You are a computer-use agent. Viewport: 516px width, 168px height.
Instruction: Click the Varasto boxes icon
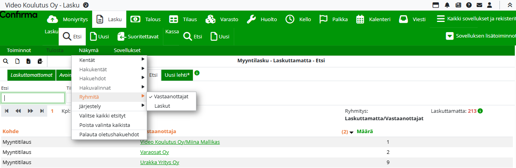pos(211,19)
